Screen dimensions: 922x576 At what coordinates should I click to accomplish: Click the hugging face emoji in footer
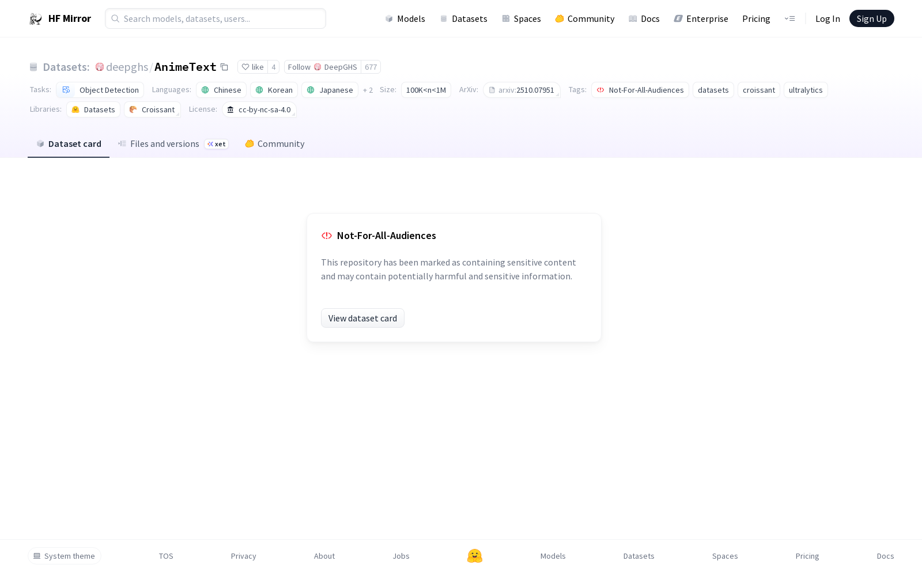(x=475, y=556)
